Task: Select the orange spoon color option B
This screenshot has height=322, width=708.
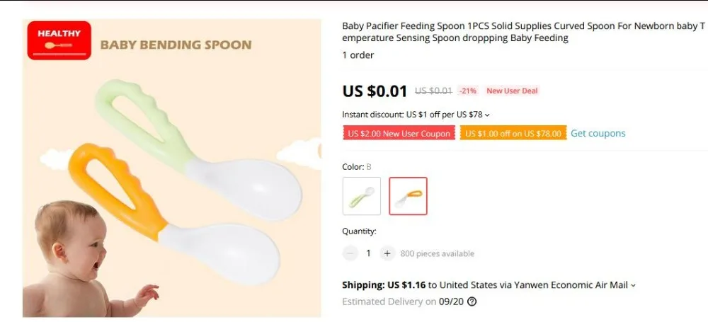Action: point(409,196)
